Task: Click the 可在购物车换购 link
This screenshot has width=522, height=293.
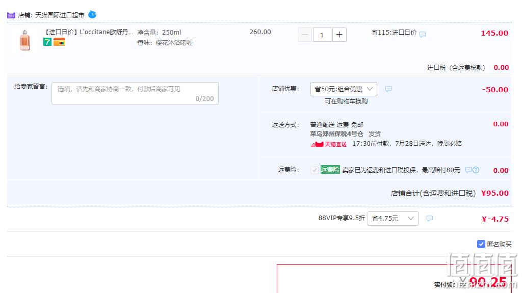Action: point(346,101)
